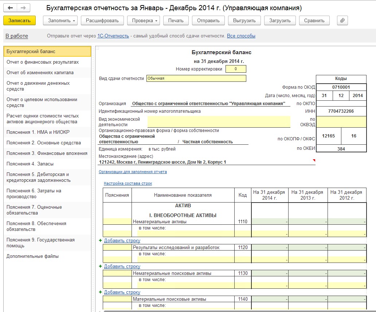376x312 pixels.
Task: Open Пояснения 5. Дебиторская и кредиторская задолженность
Action: pos(47,177)
